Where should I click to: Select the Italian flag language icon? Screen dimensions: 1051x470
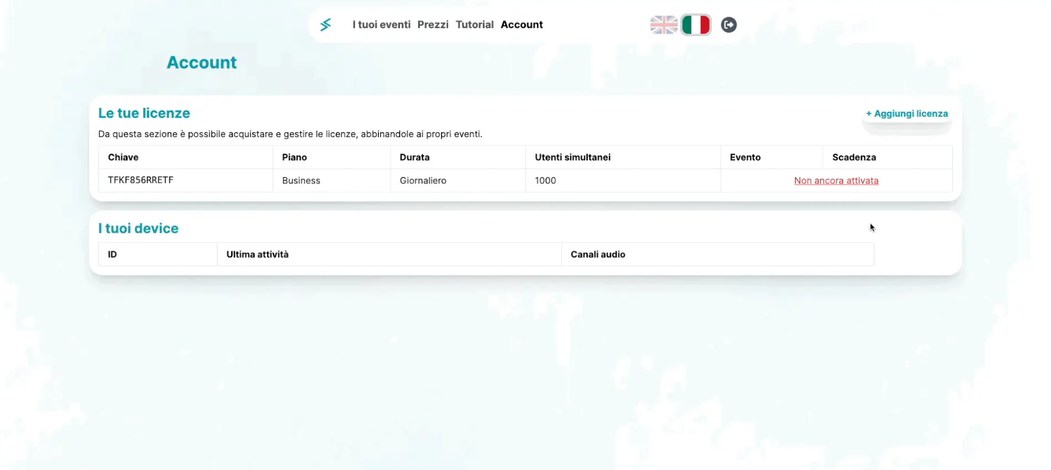(695, 25)
